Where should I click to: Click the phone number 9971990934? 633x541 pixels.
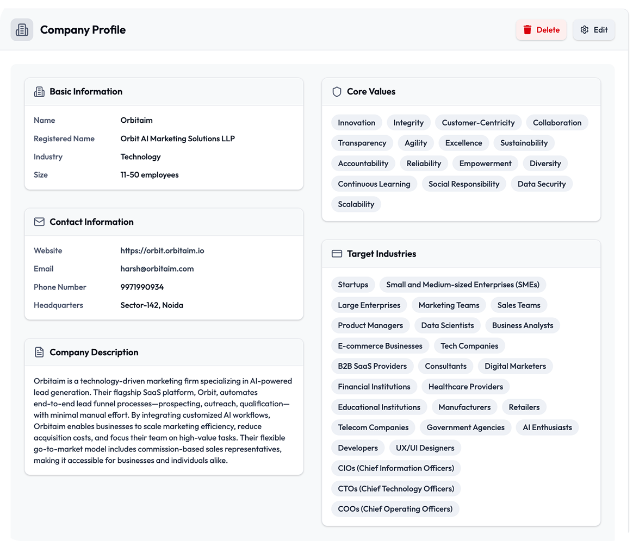[142, 287]
